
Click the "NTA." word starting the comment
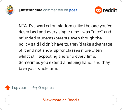[x=23, y=26]
